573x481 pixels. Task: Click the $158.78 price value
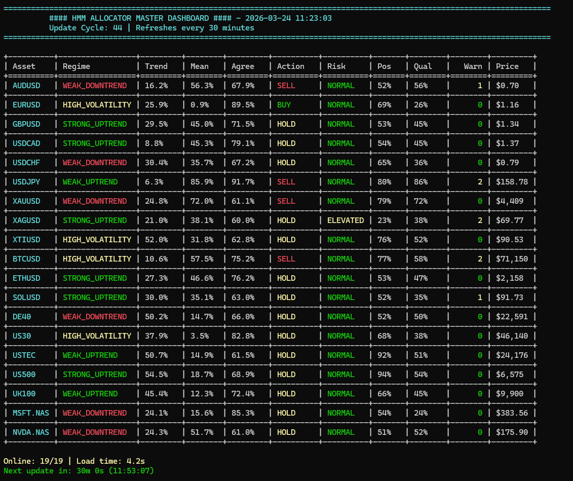tap(512, 182)
